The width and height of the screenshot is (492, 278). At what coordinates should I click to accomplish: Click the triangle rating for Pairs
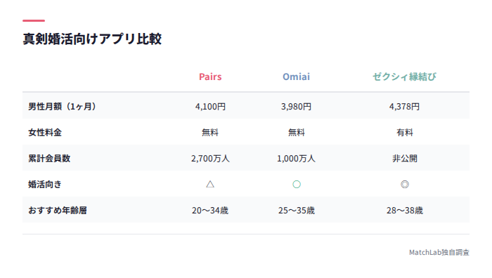(x=210, y=185)
